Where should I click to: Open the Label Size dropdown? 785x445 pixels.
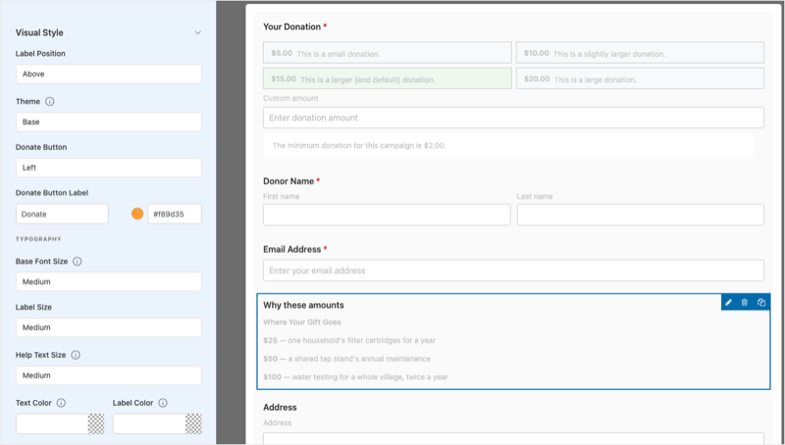click(109, 327)
